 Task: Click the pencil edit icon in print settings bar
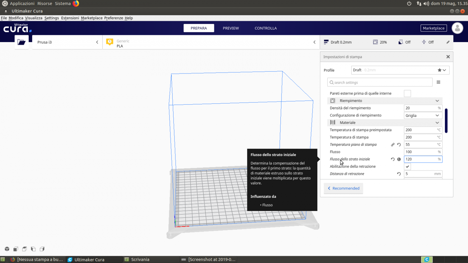tap(448, 42)
